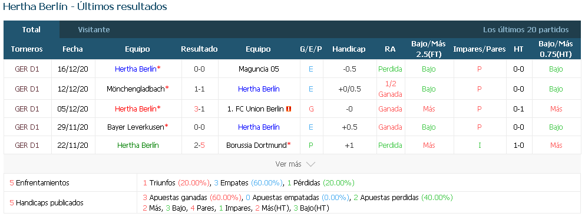
Task: Open Maguncia 05 team link
Action: pyautogui.click(x=259, y=69)
